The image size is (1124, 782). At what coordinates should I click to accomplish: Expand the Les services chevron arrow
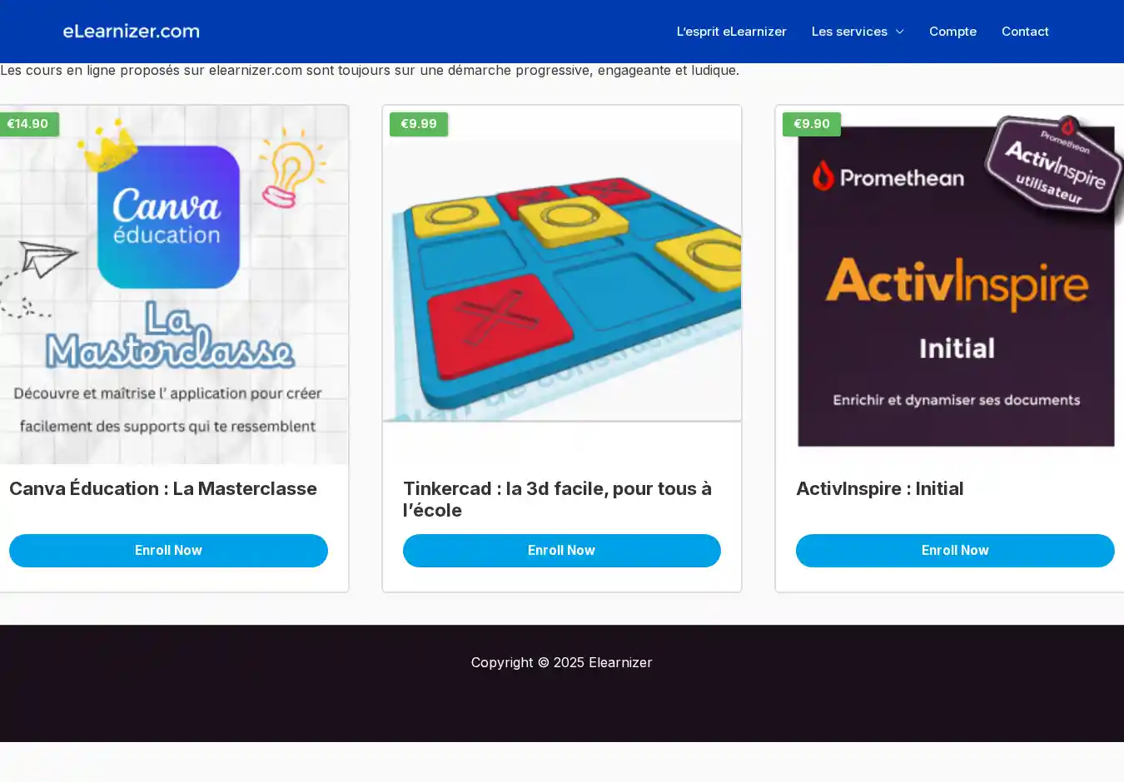(x=899, y=32)
